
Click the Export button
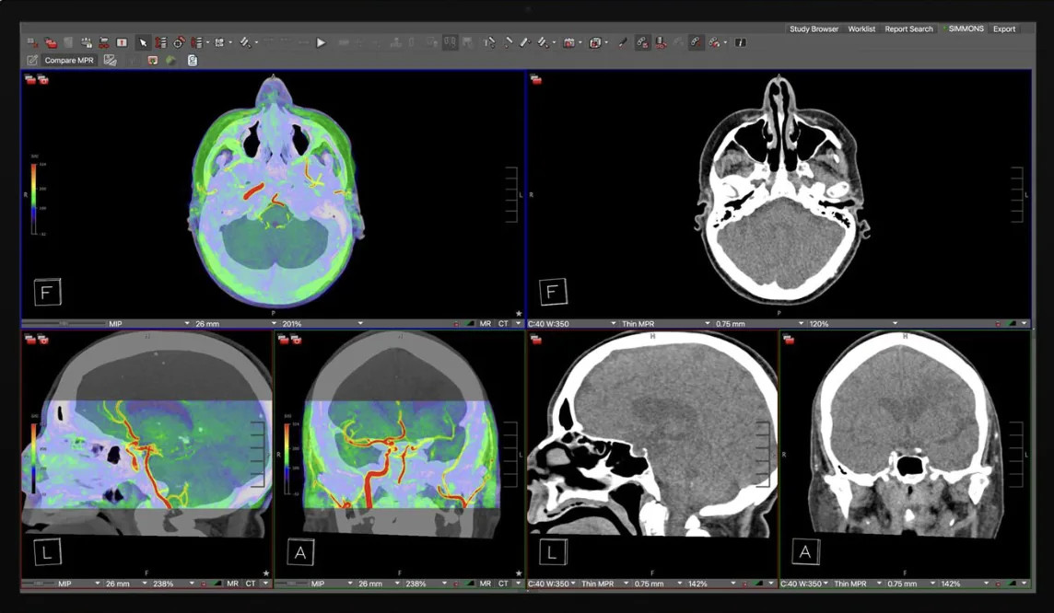point(1004,29)
